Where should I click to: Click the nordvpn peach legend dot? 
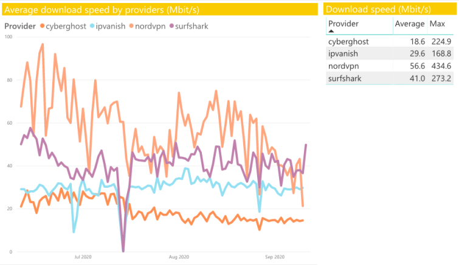click(x=131, y=26)
